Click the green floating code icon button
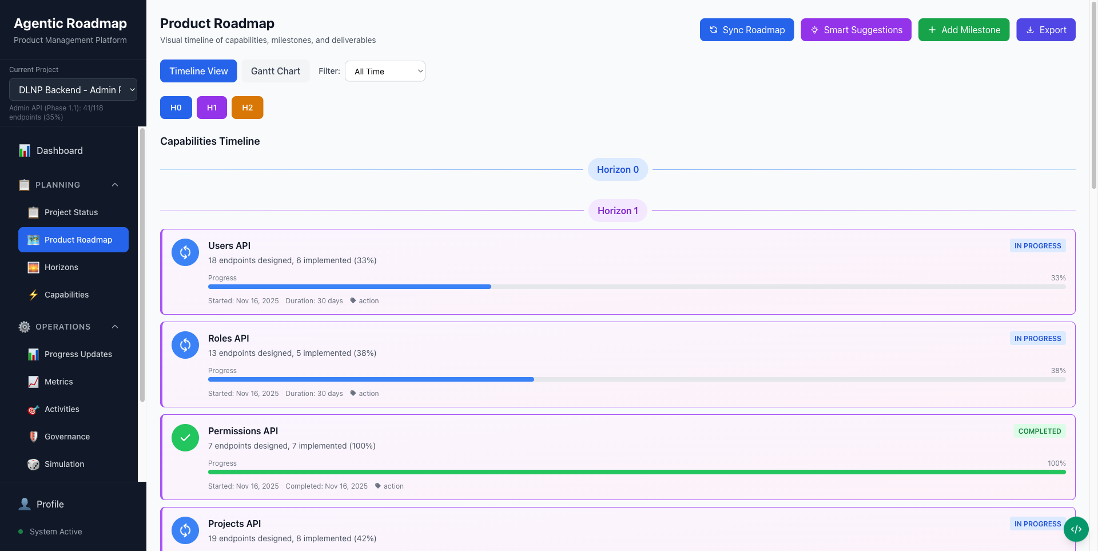The width and height of the screenshot is (1098, 551). [x=1076, y=529]
